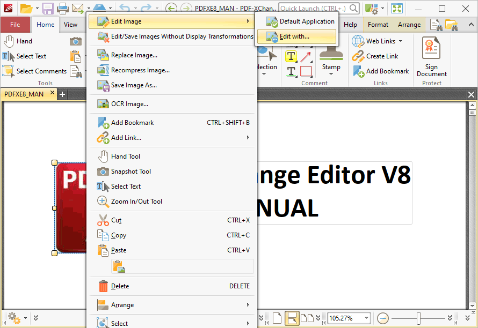The width and height of the screenshot is (478, 328).
Task: Select single page view mode
Action: click(278, 318)
